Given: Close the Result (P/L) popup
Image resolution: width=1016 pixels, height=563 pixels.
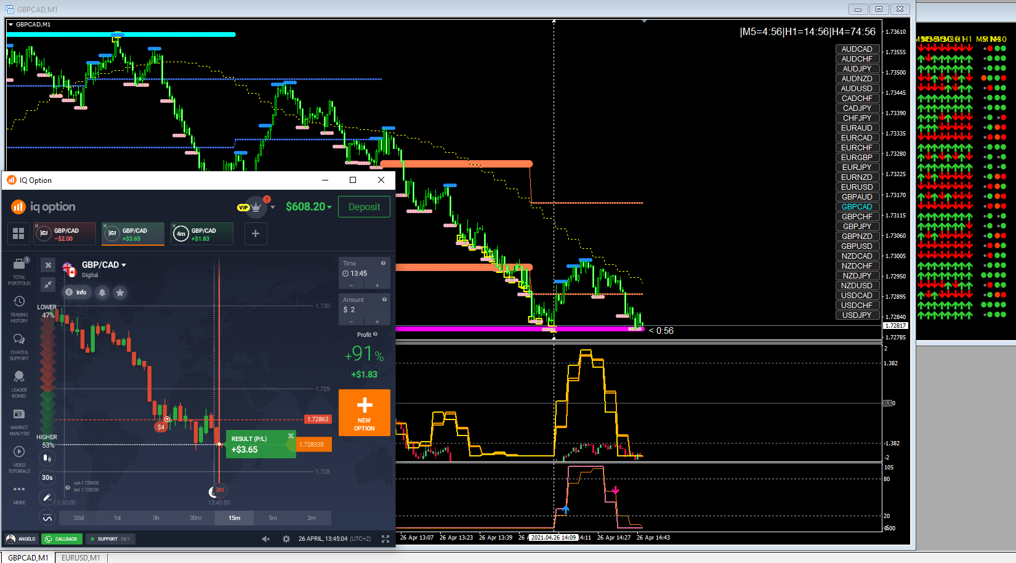Looking at the screenshot, I should pos(291,435).
